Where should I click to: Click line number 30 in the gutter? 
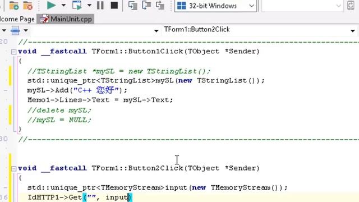4,139
